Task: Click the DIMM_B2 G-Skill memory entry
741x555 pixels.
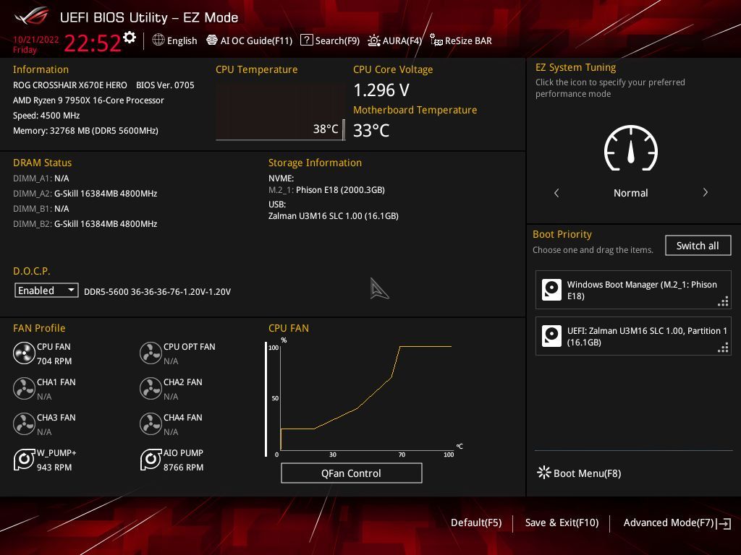Action: click(x=85, y=224)
